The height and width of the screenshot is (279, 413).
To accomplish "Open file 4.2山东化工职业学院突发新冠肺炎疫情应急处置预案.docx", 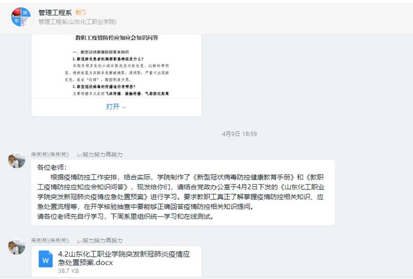I will [124, 258].
